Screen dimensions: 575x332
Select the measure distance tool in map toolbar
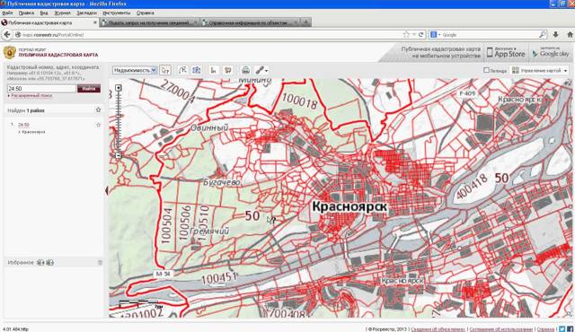[182, 70]
